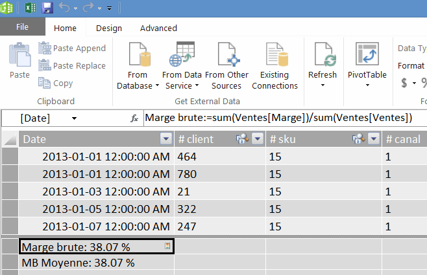Open the Date column filter dropdown

pyautogui.click(x=166, y=139)
